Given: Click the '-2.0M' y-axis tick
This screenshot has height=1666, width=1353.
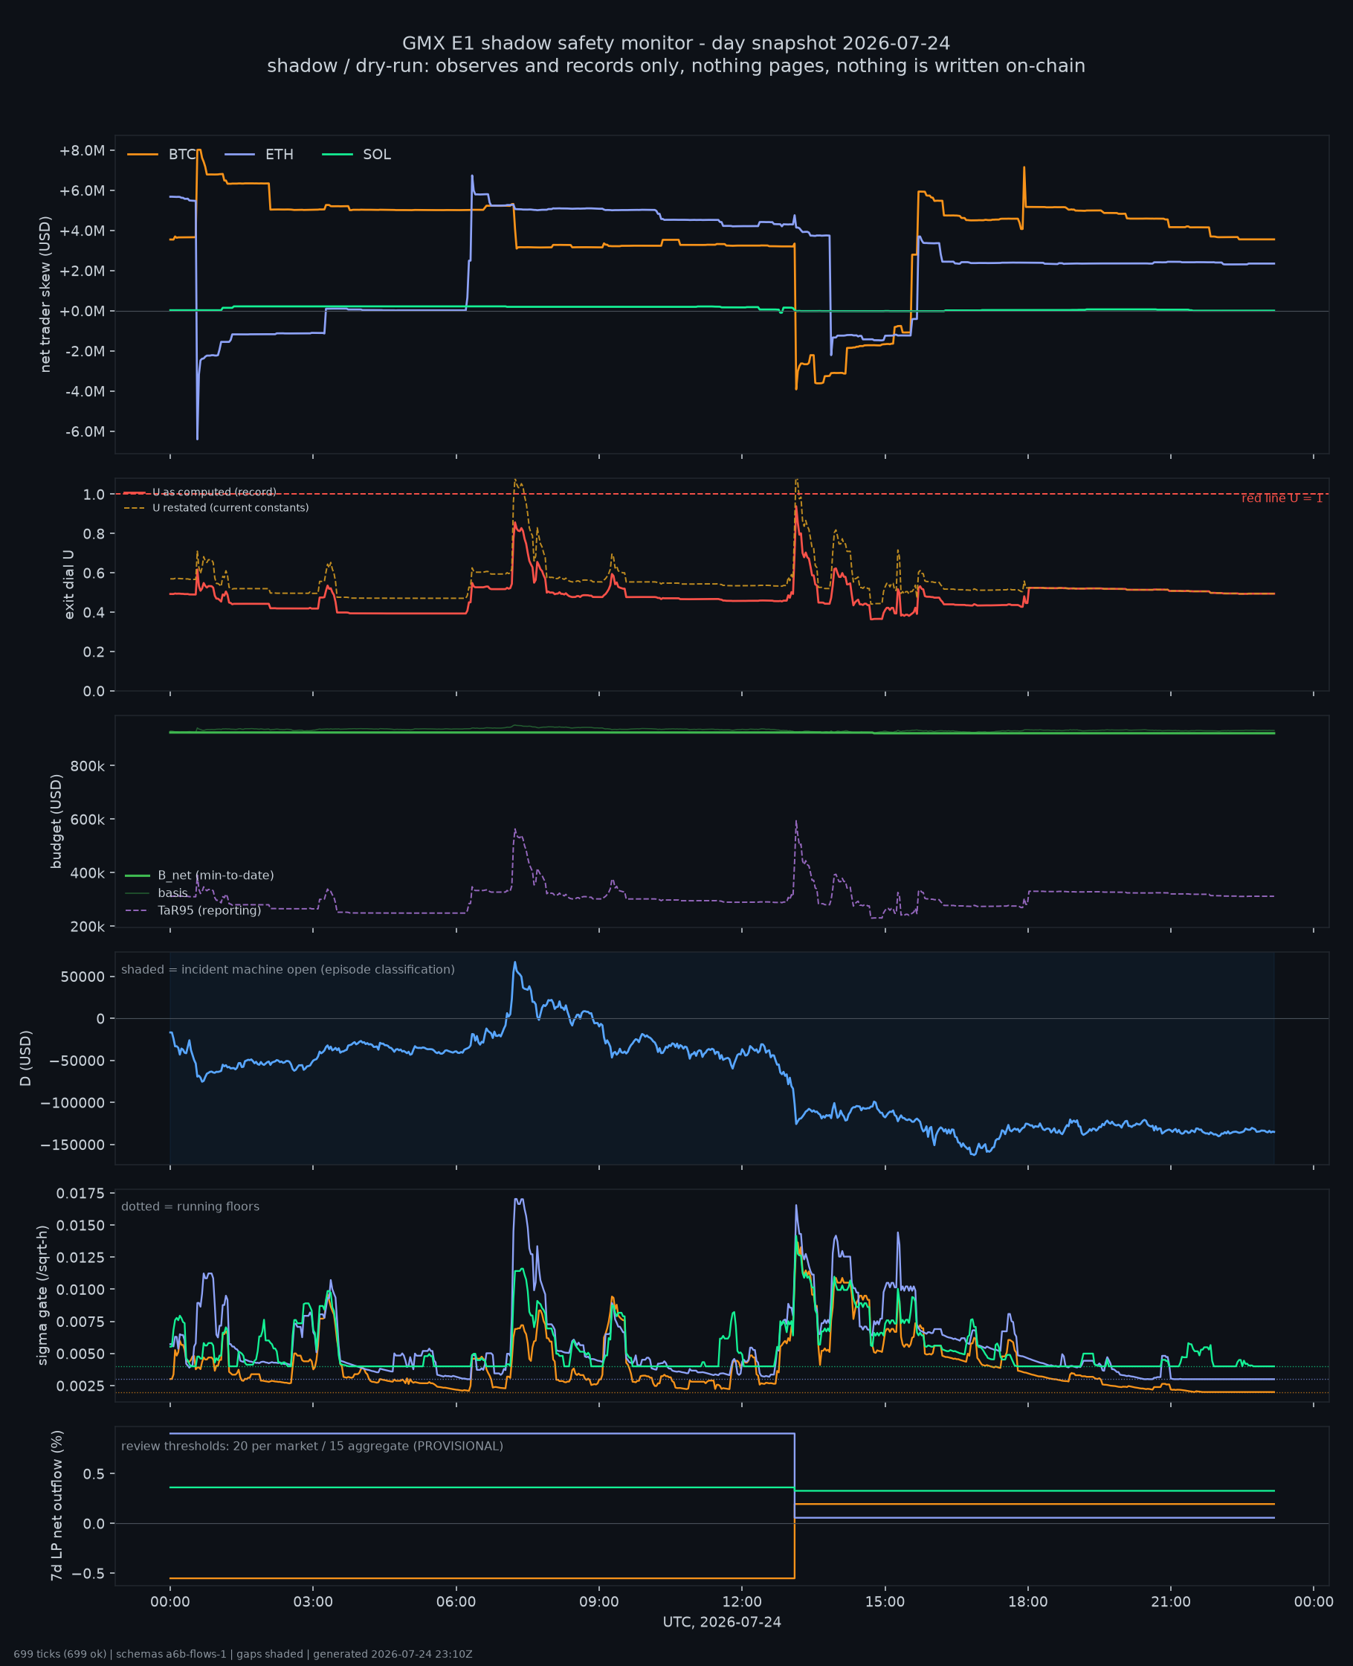Looking at the screenshot, I should [x=85, y=352].
